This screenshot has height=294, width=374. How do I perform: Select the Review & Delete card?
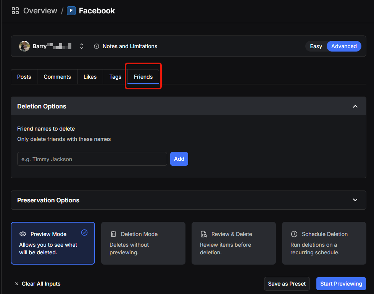point(234,243)
